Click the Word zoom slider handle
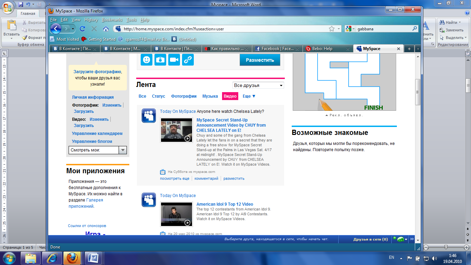Image resolution: width=471 pixels, height=265 pixels. tap(446, 247)
